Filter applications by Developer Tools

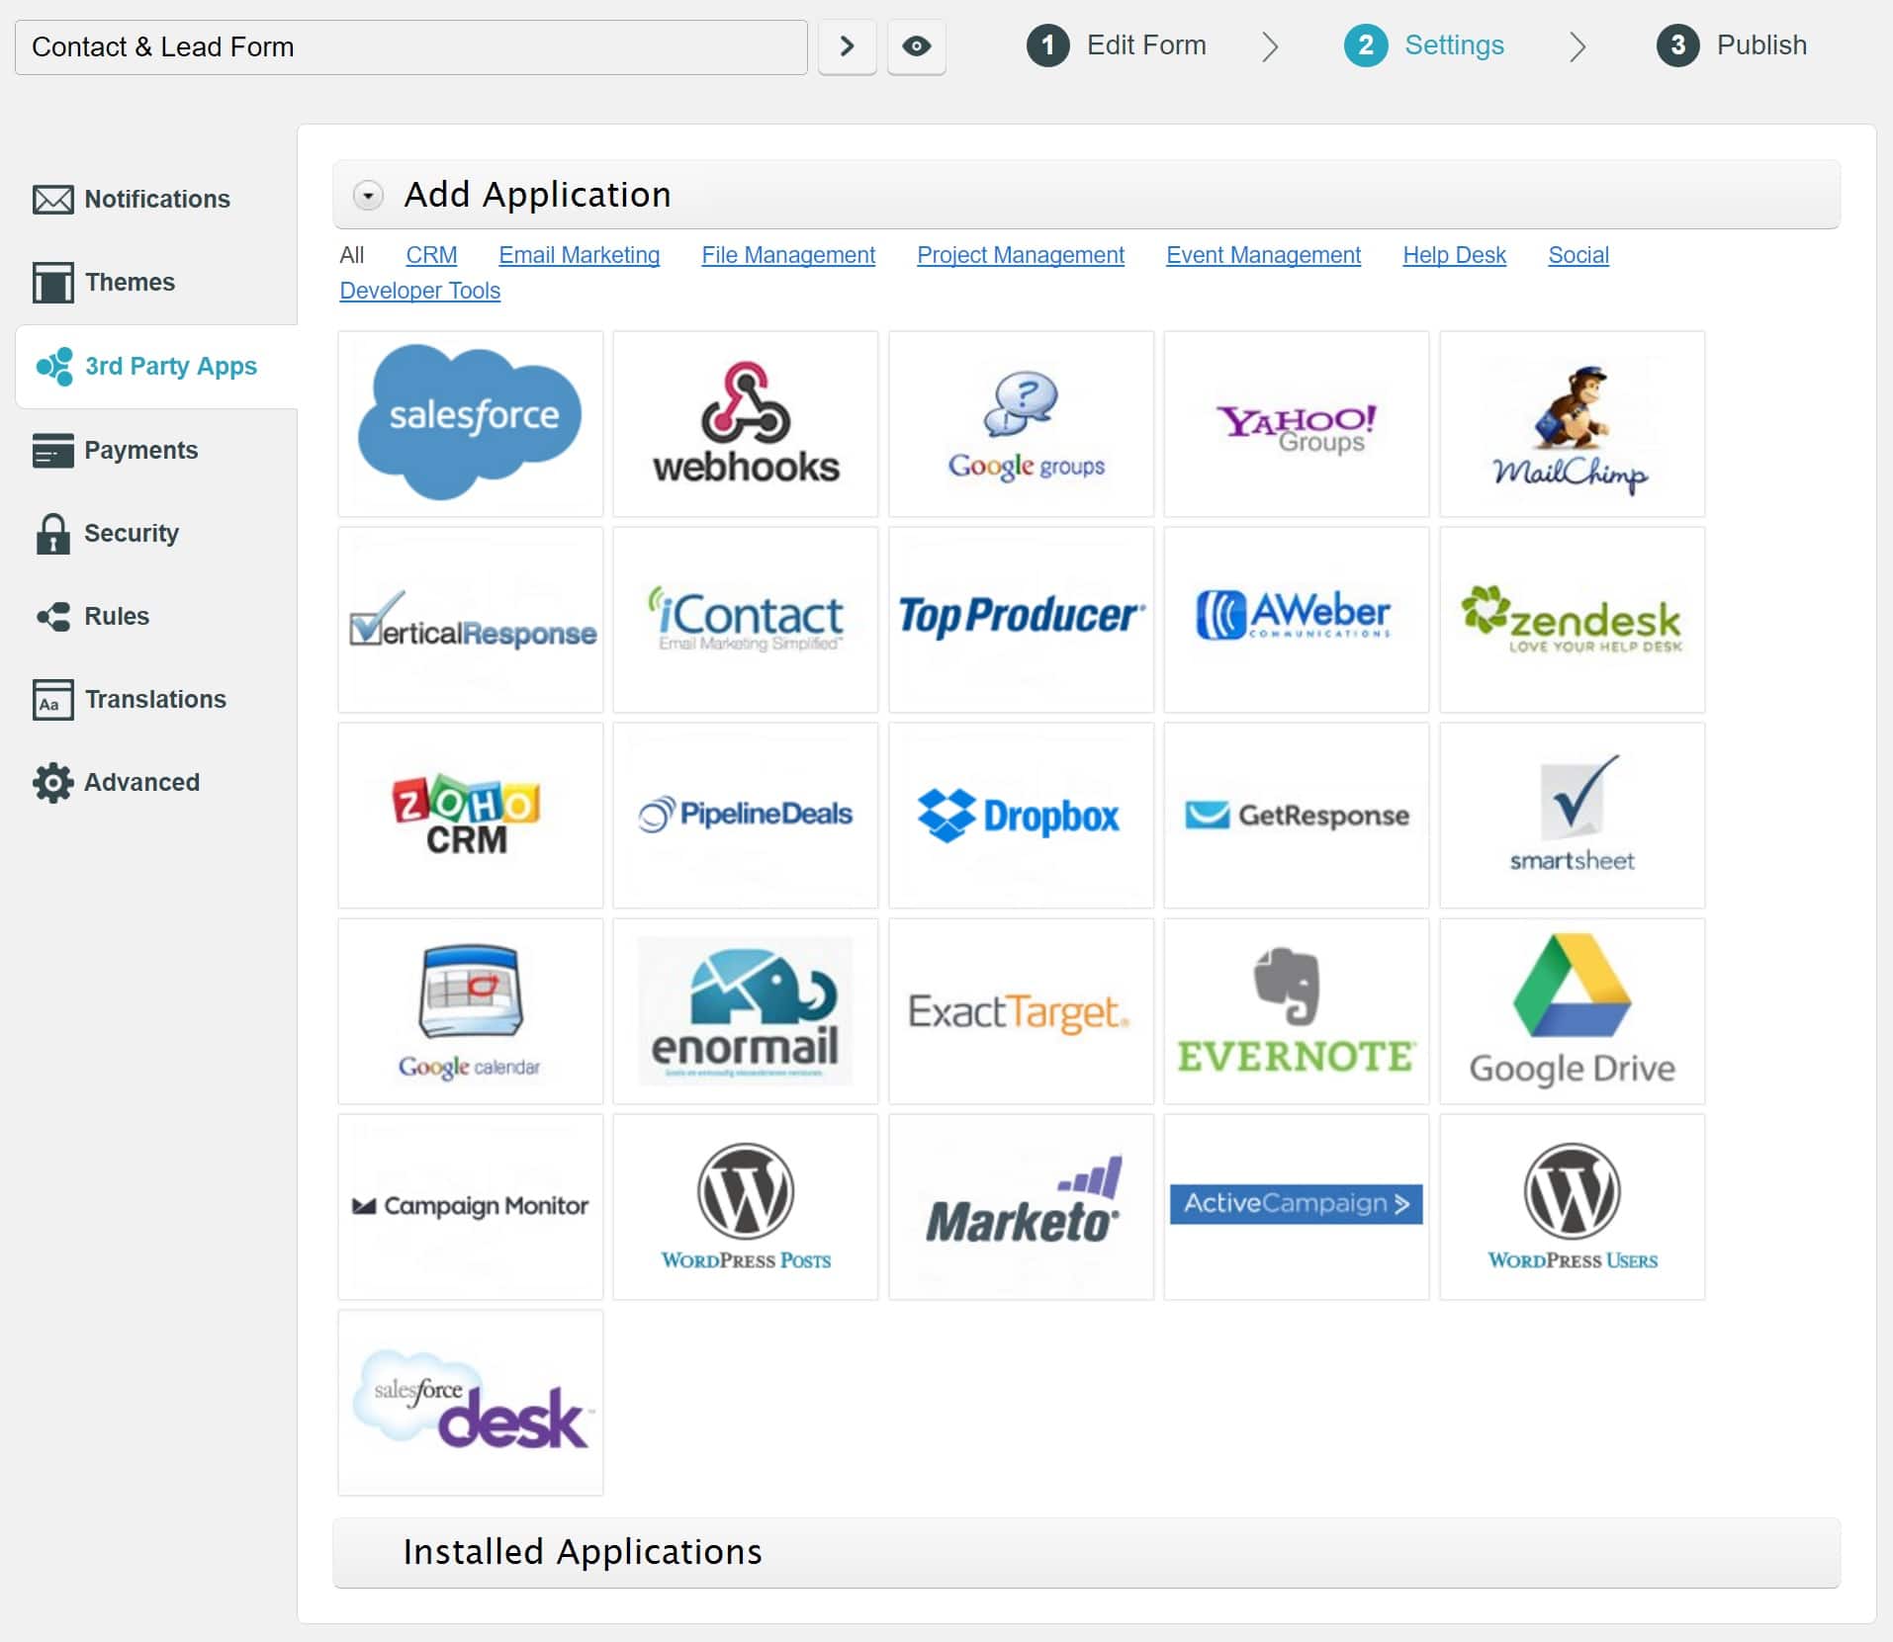point(419,291)
